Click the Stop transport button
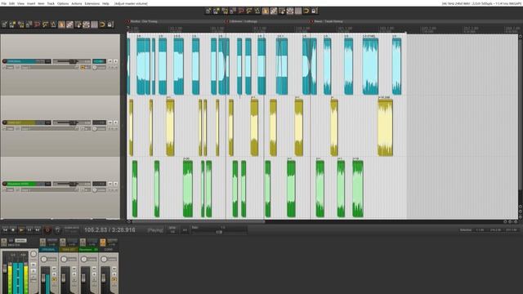Viewport: 523px width, 294px height. (13, 229)
